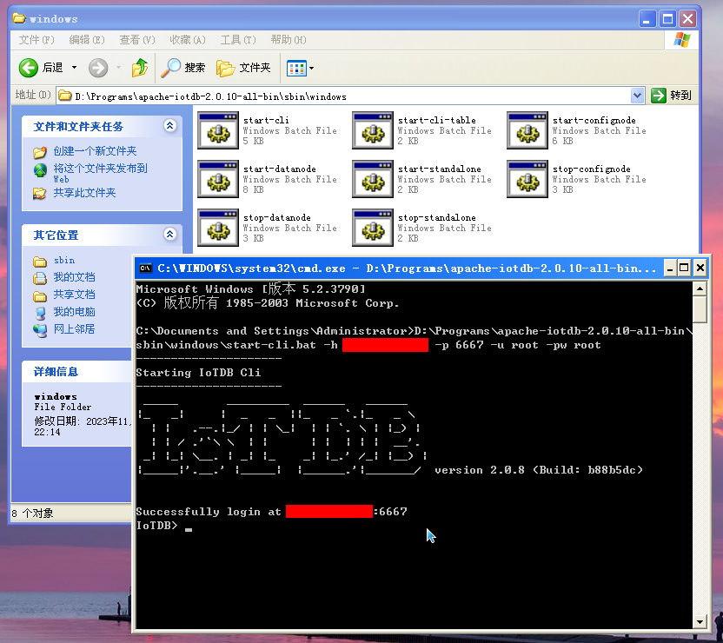Click the IoTDB> command prompt line

[x=163, y=526]
